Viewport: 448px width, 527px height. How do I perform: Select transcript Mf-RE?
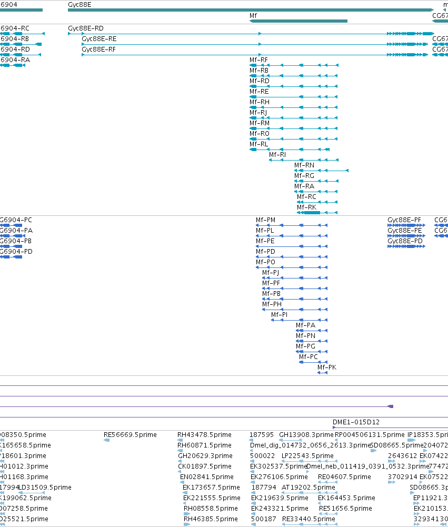[x=259, y=92]
